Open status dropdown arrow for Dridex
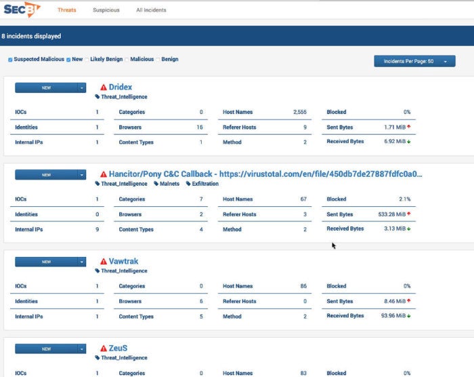The width and height of the screenshot is (474, 377). point(82,88)
